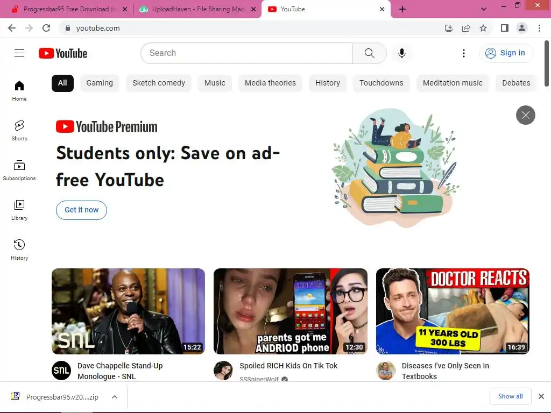Go back in the browser
This screenshot has width=551, height=413.
pyautogui.click(x=12, y=28)
